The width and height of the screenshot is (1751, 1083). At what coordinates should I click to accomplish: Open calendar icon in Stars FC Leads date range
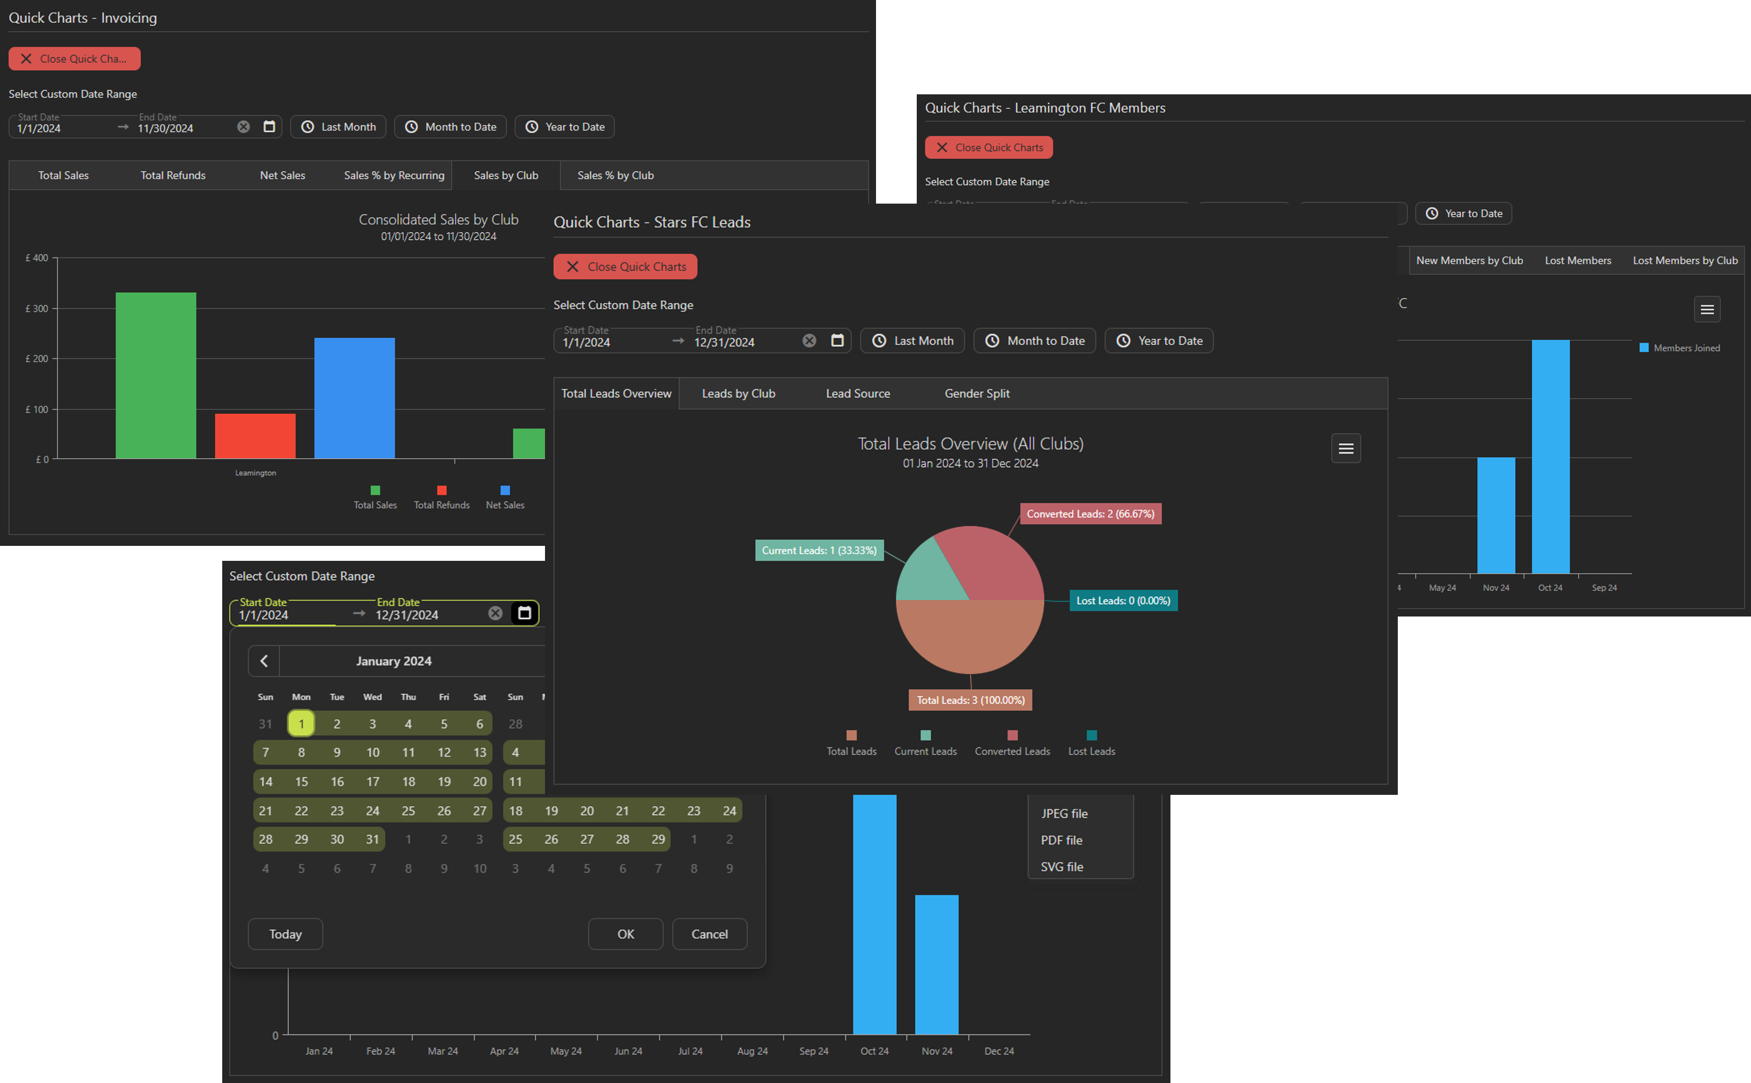click(837, 340)
